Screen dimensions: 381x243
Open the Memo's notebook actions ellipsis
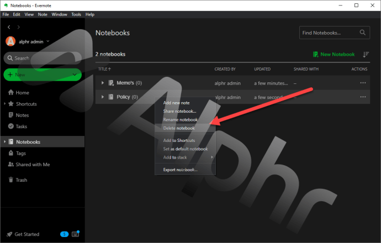click(x=363, y=83)
